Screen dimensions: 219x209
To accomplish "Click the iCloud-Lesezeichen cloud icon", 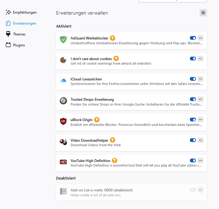I will 63,80.
